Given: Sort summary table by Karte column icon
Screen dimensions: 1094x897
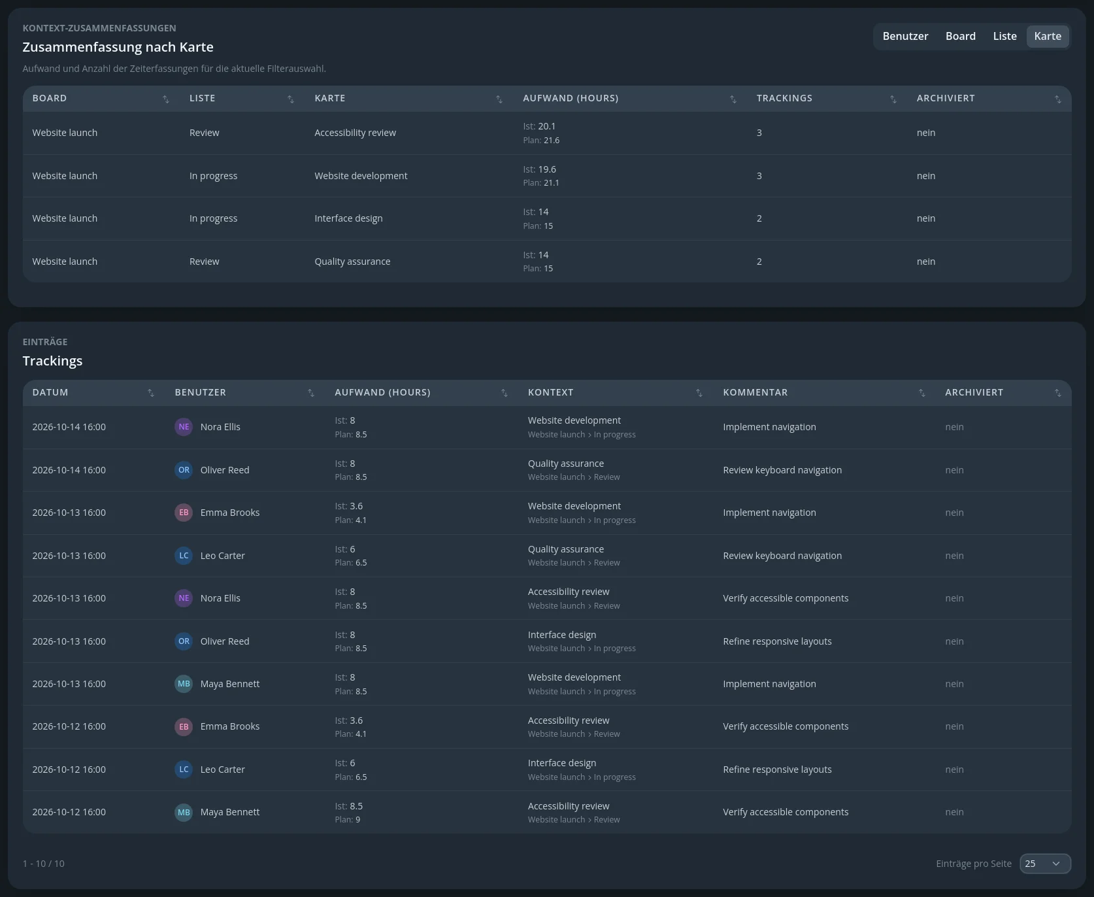Looking at the screenshot, I should [499, 99].
